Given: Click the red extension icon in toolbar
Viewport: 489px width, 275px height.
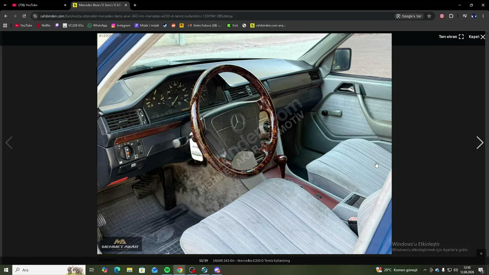Looking at the screenshot, I should point(442,16).
